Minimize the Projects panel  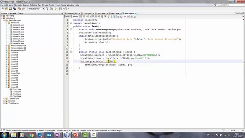click(x=62, y=13)
